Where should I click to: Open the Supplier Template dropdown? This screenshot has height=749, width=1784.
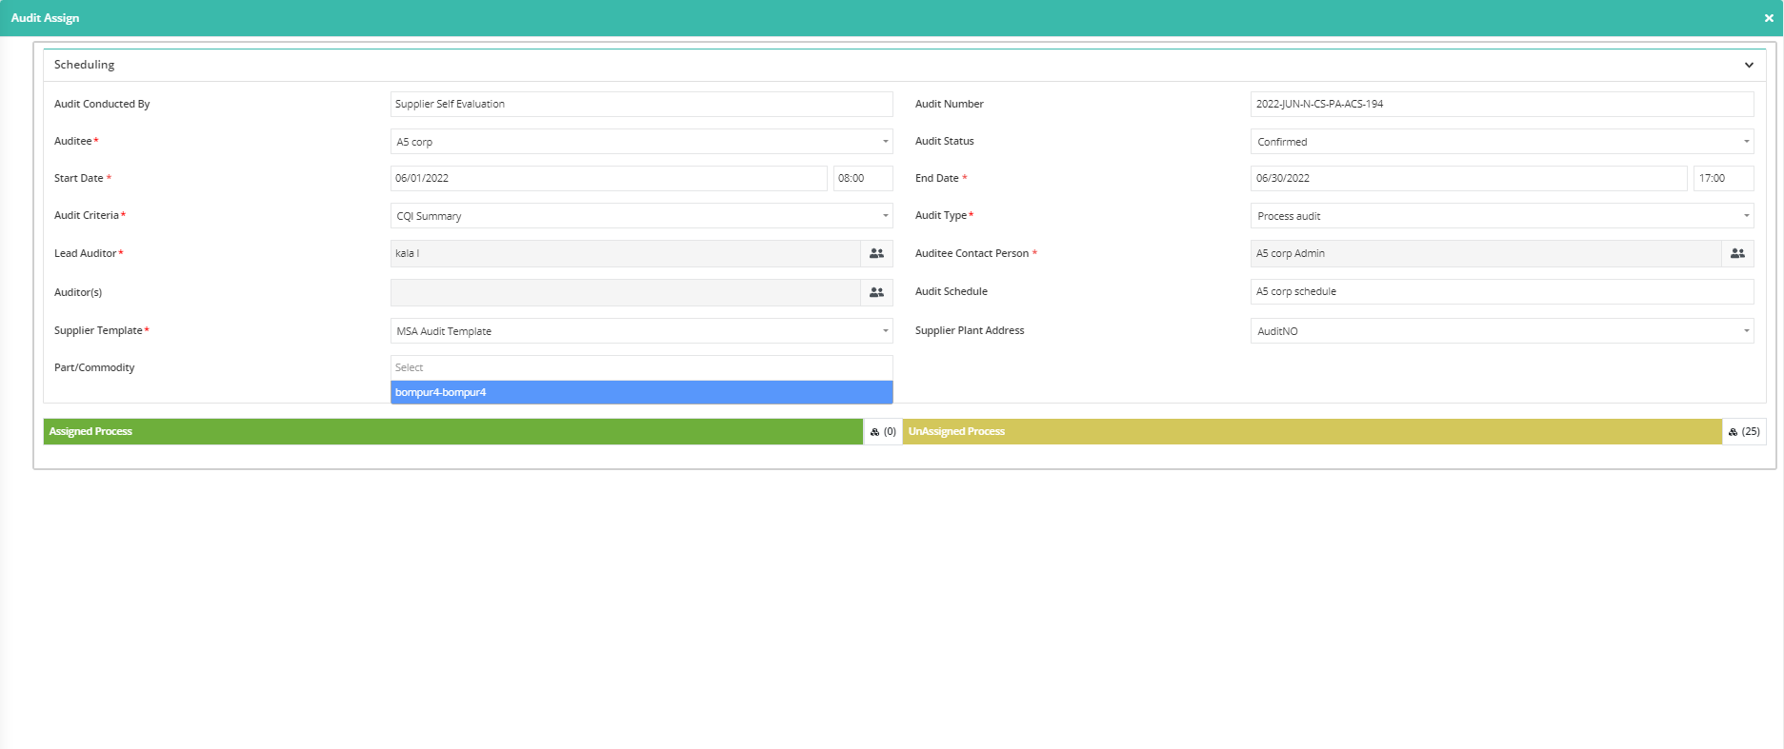(x=641, y=331)
